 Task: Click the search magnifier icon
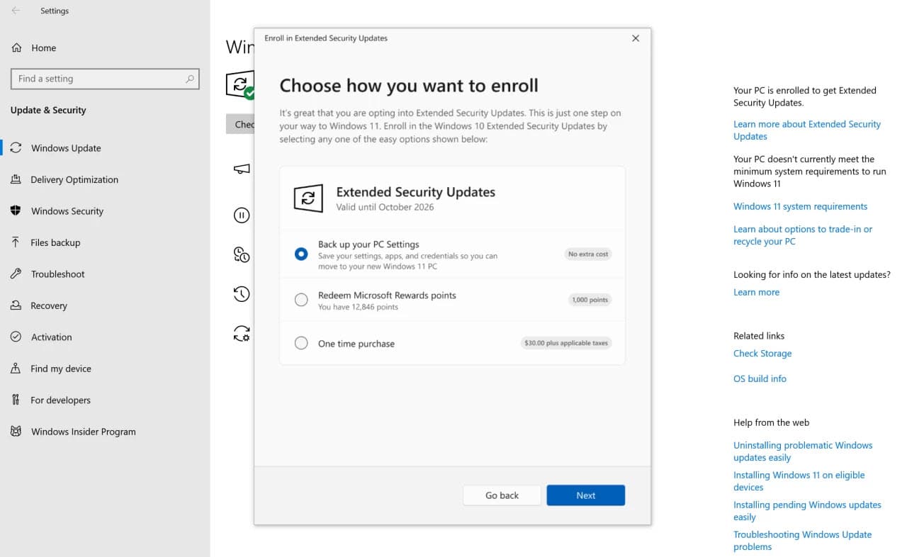tap(189, 79)
